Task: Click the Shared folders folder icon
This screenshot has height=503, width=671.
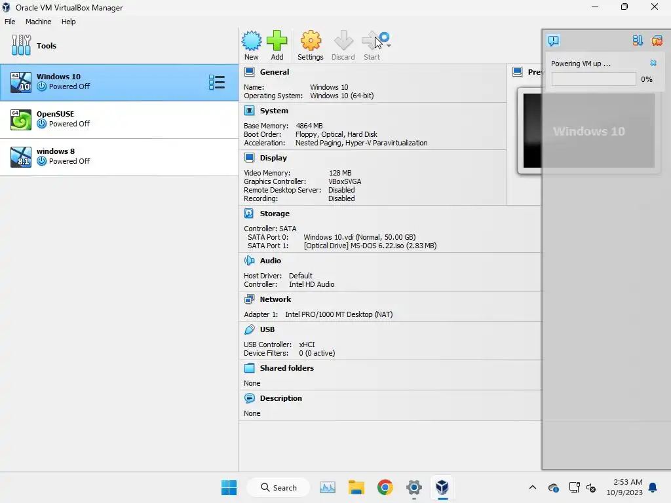Action: [x=249, y=368]
